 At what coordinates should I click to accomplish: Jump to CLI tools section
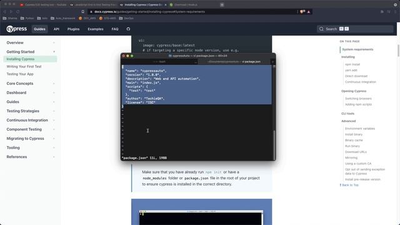[x=347, y=114]
